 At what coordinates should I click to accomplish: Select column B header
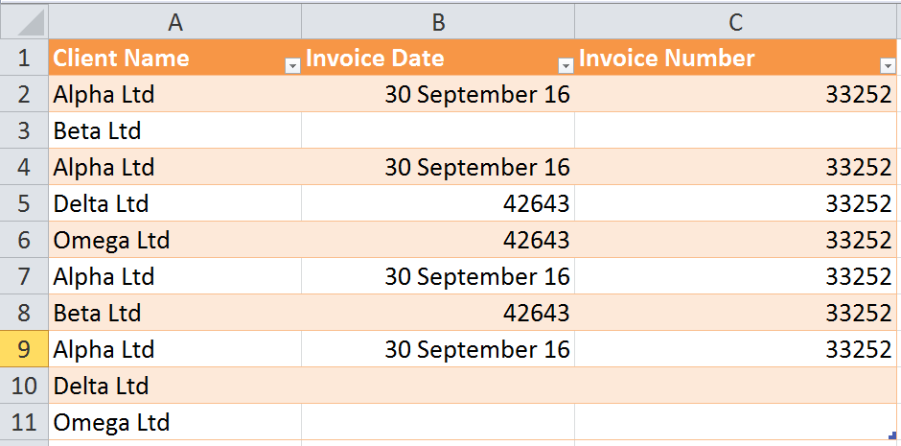[x=438, y=22]
